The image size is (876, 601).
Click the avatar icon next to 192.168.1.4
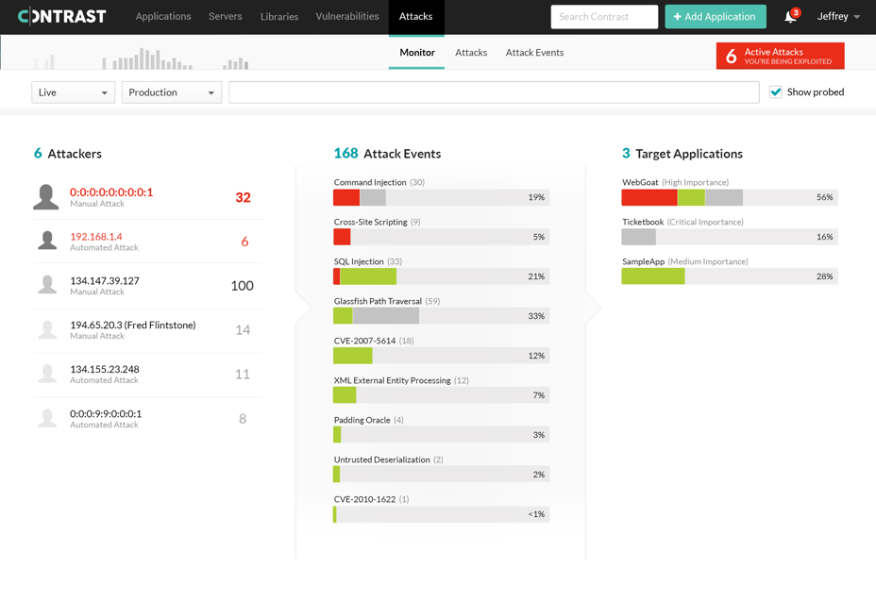(47, 241)
